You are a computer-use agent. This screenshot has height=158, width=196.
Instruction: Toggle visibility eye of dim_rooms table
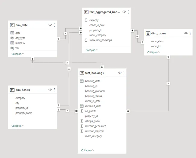(186, 33)
